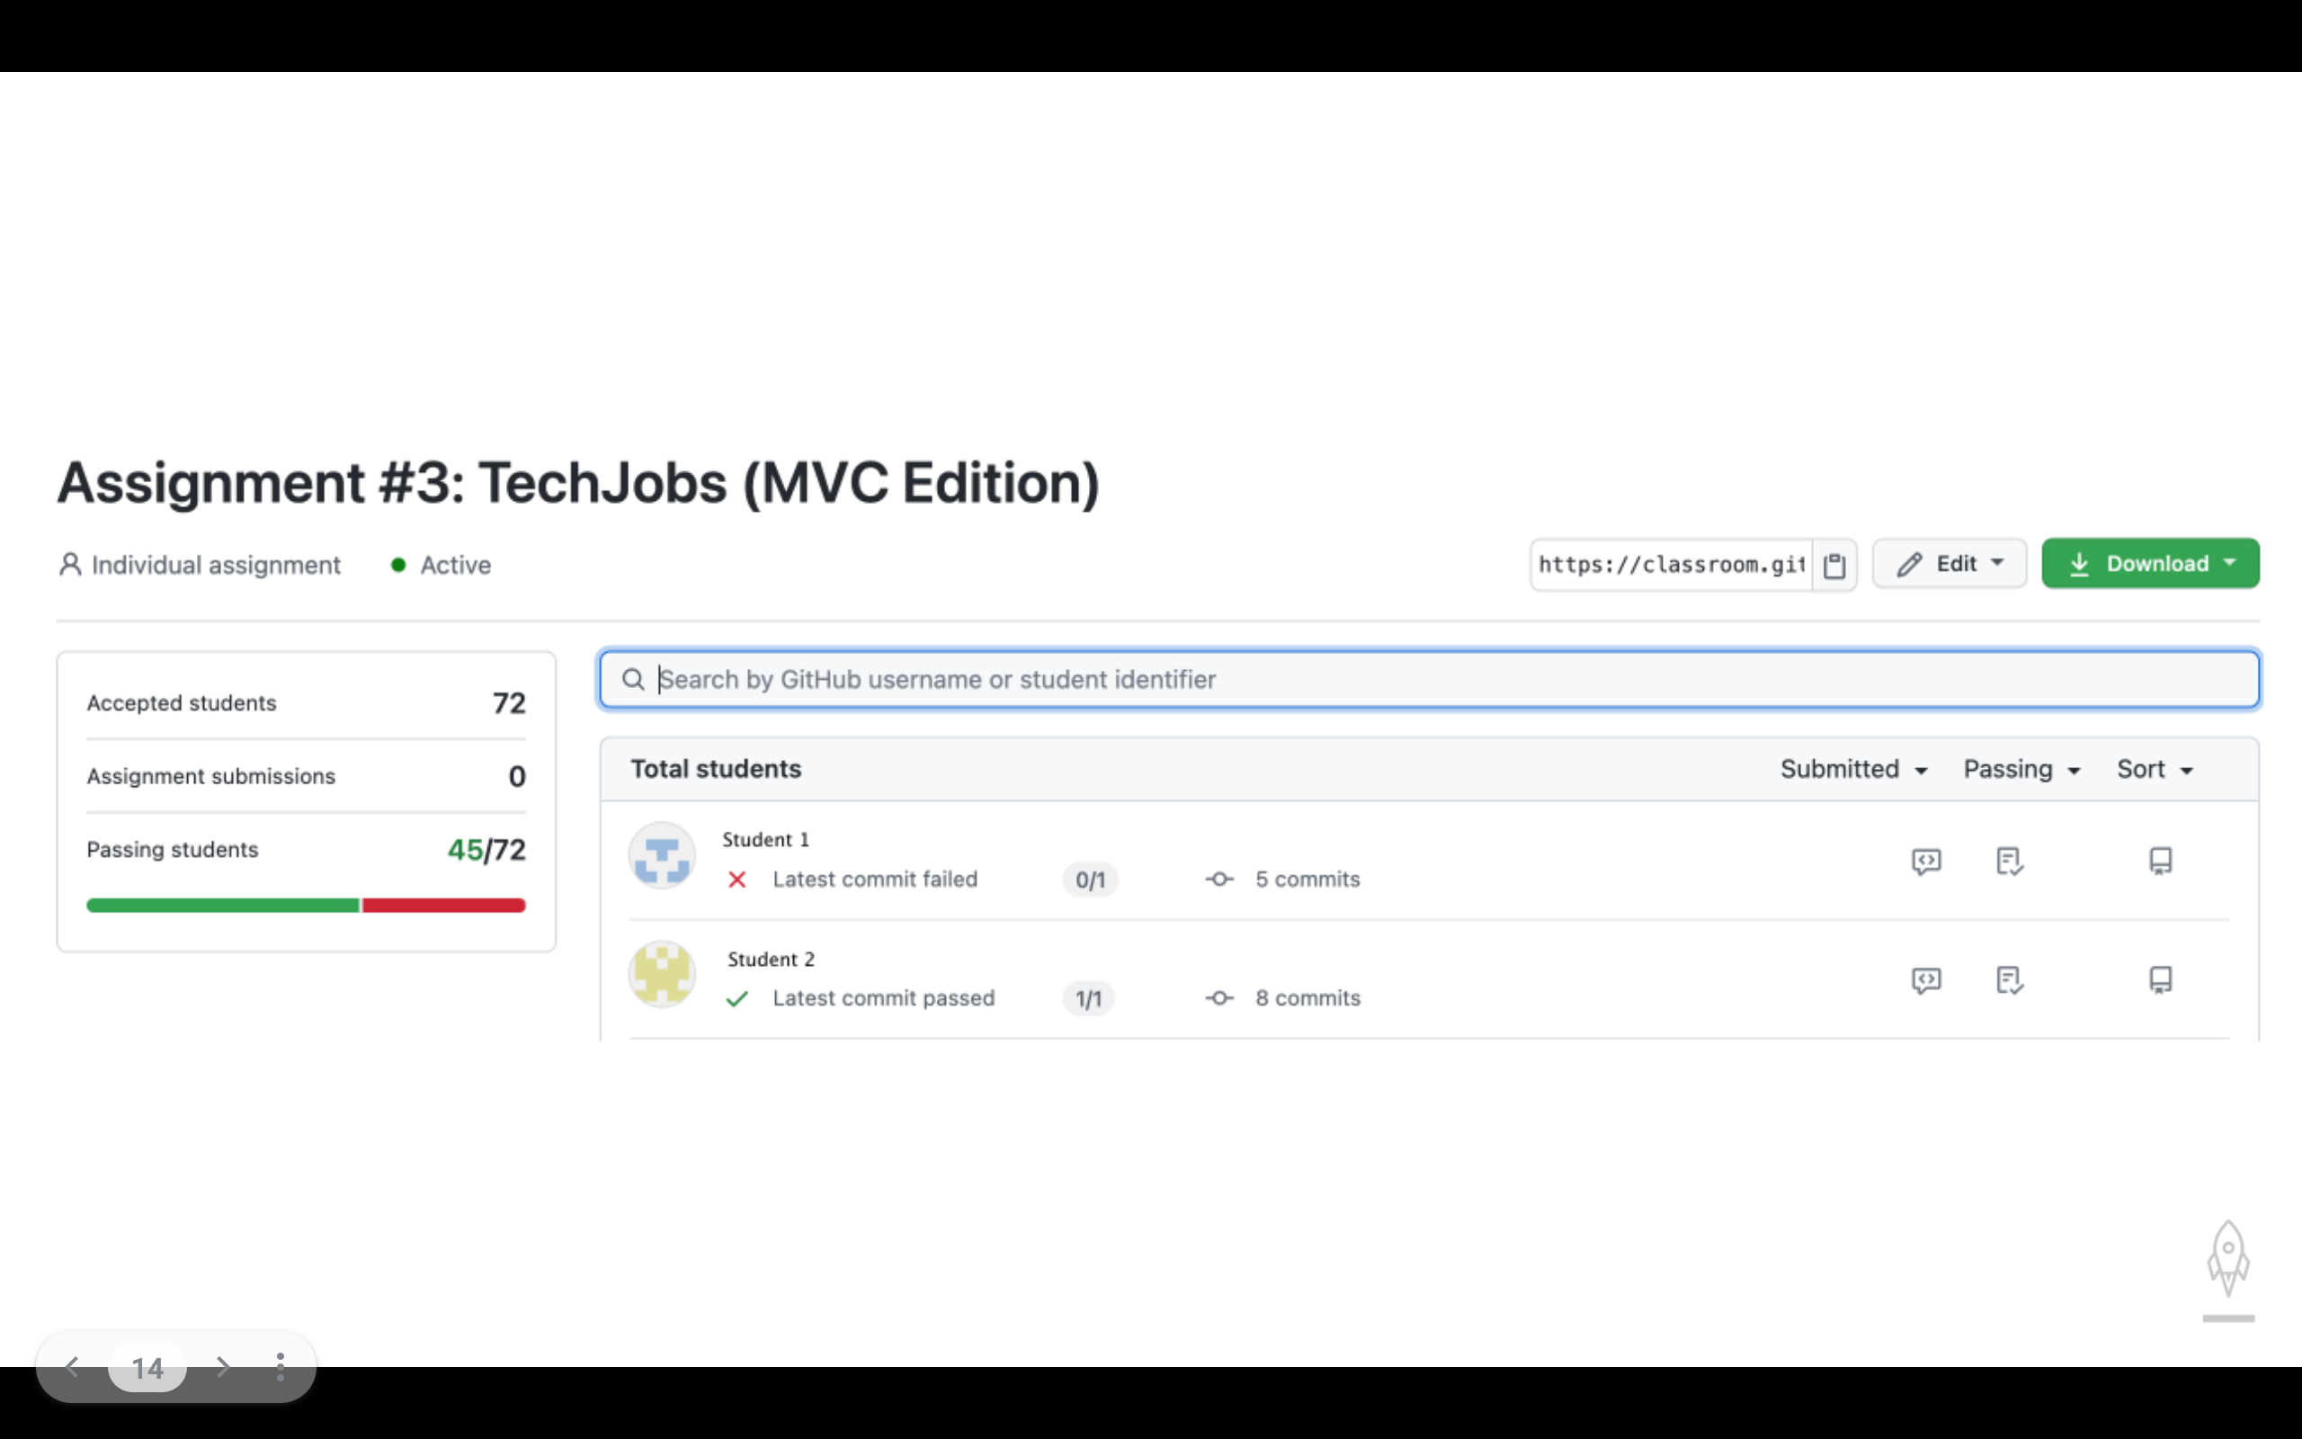The image size is (2302, 1439).
Task: Click the passing students progress bar
Action: 306,905
